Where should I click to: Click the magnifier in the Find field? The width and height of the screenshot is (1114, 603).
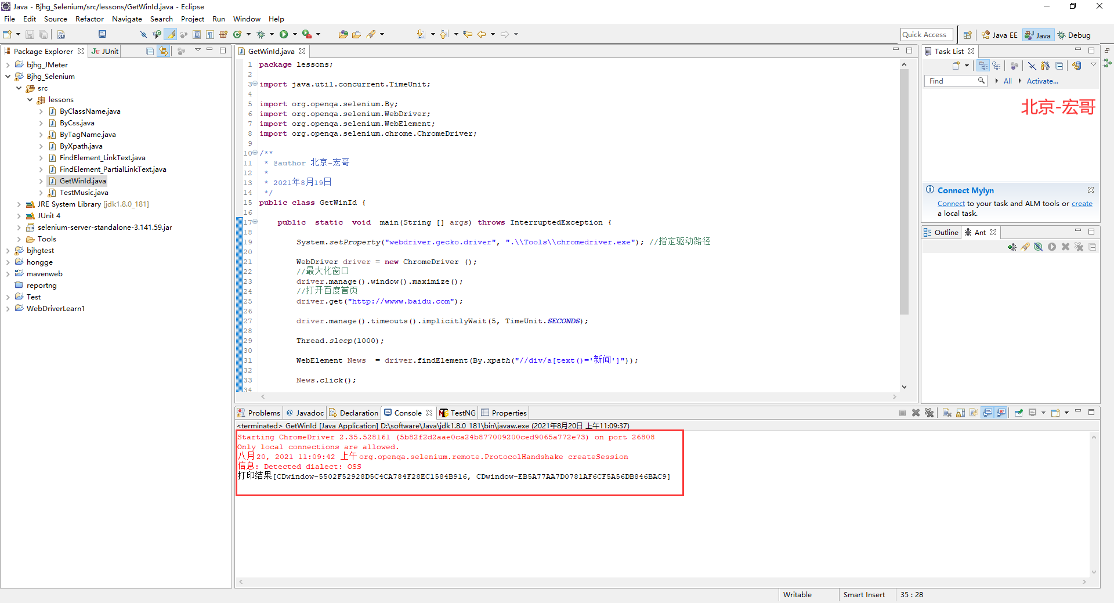point(981,81)
